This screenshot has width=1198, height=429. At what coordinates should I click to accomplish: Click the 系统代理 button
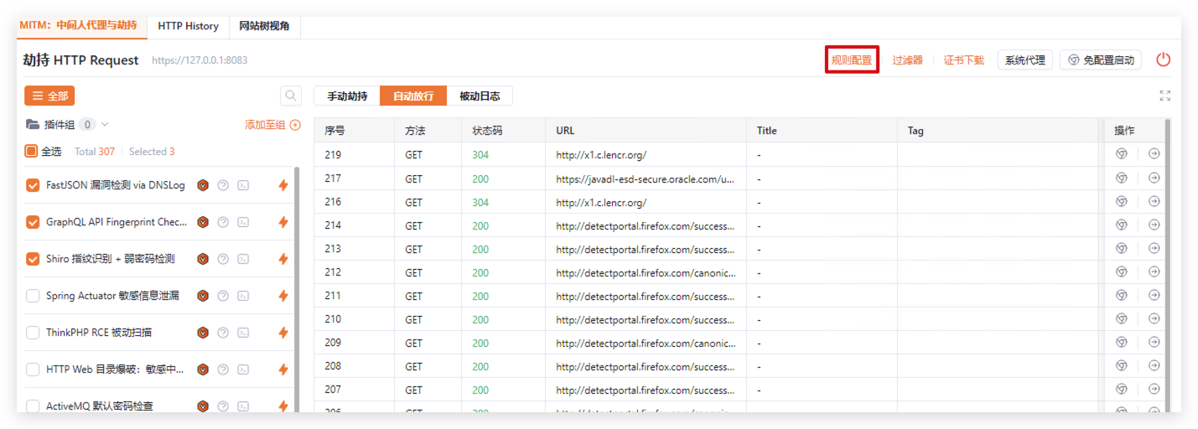pyautogui.click(x=1024, y=60)
